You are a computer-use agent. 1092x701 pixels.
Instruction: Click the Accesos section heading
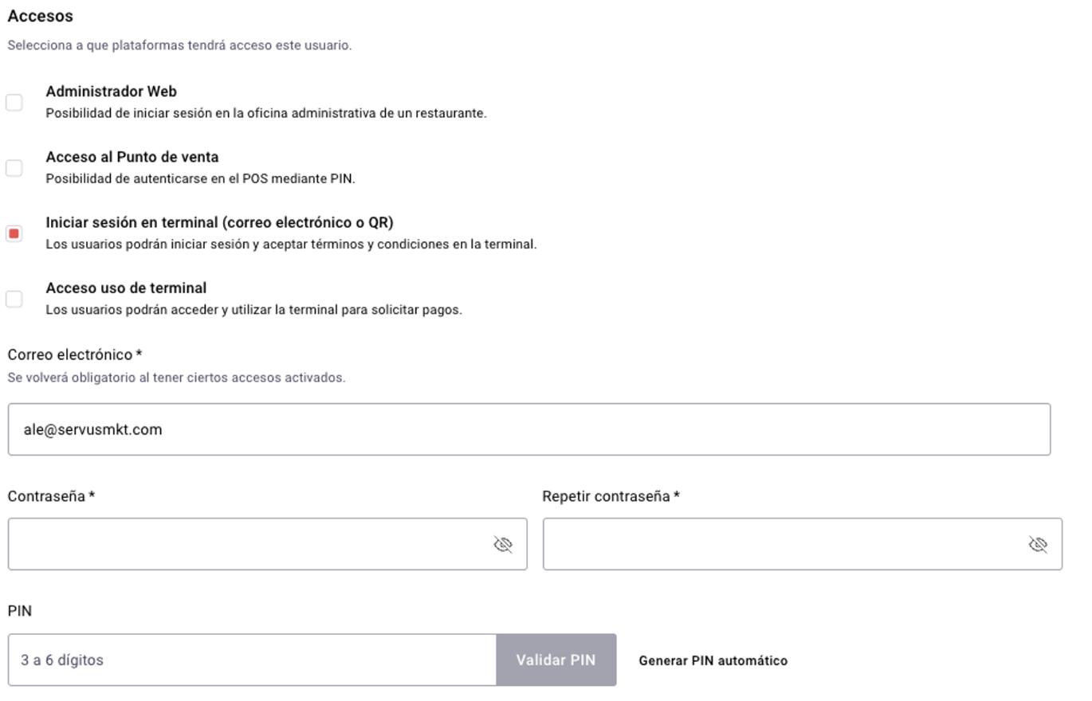click(x=40, y=16)
